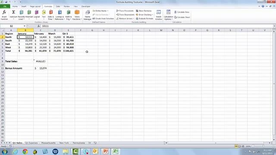
Task: Open the Name Manager
Action: [x=88, y=15]
